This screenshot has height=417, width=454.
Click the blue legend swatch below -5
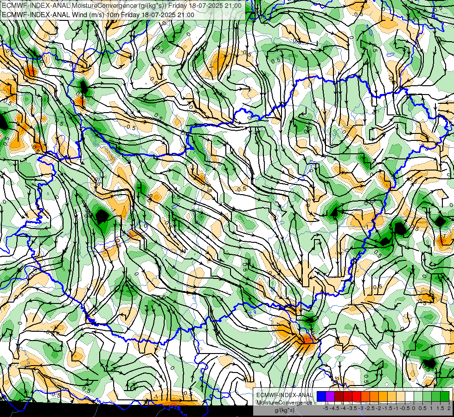coord(321,397)
